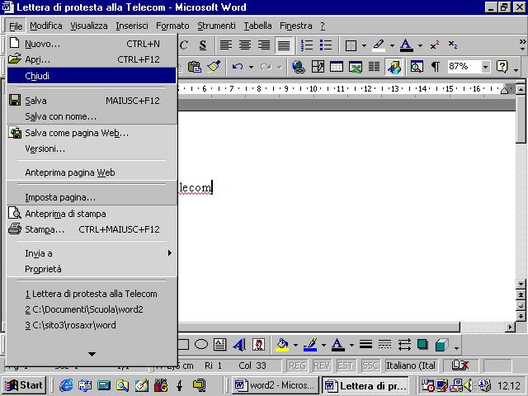Insert WordArt from Drawing toolbar
Image resolution: width=528 pixels, height=396 pixels.
click(x=239, y=345)
